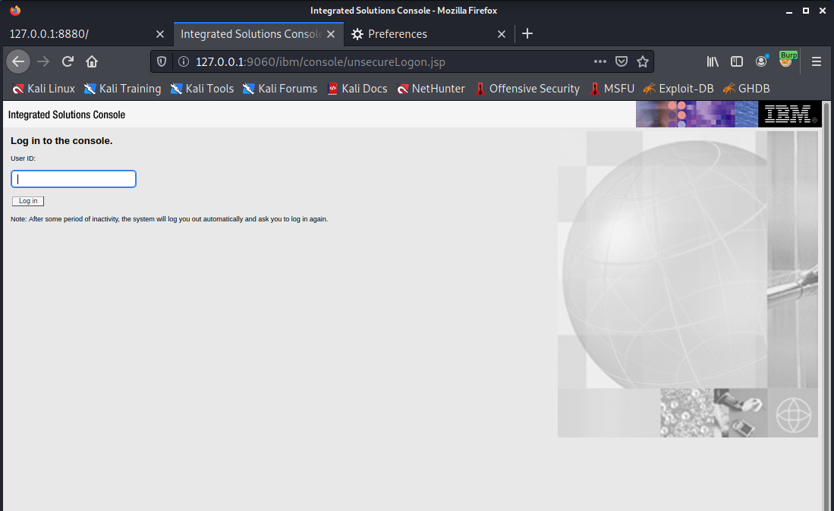Open the page actions three-dot menu
This screenshot has height=511, width=834.
tap(600, 61)
